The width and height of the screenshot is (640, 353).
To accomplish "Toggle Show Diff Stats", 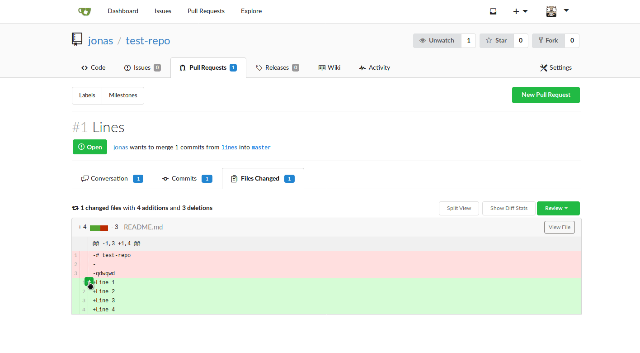I will coord(508,208).
